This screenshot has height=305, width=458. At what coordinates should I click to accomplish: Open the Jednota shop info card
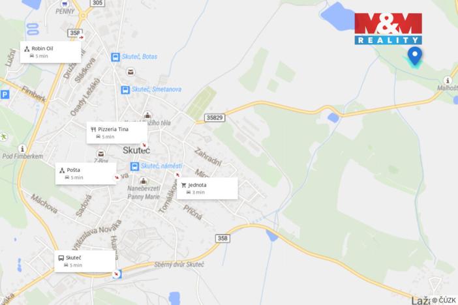(x=207, y=188)
